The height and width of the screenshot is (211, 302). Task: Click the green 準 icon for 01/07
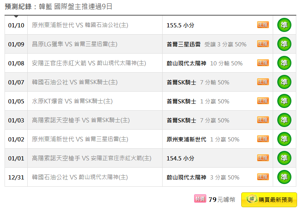click(284, 82)
